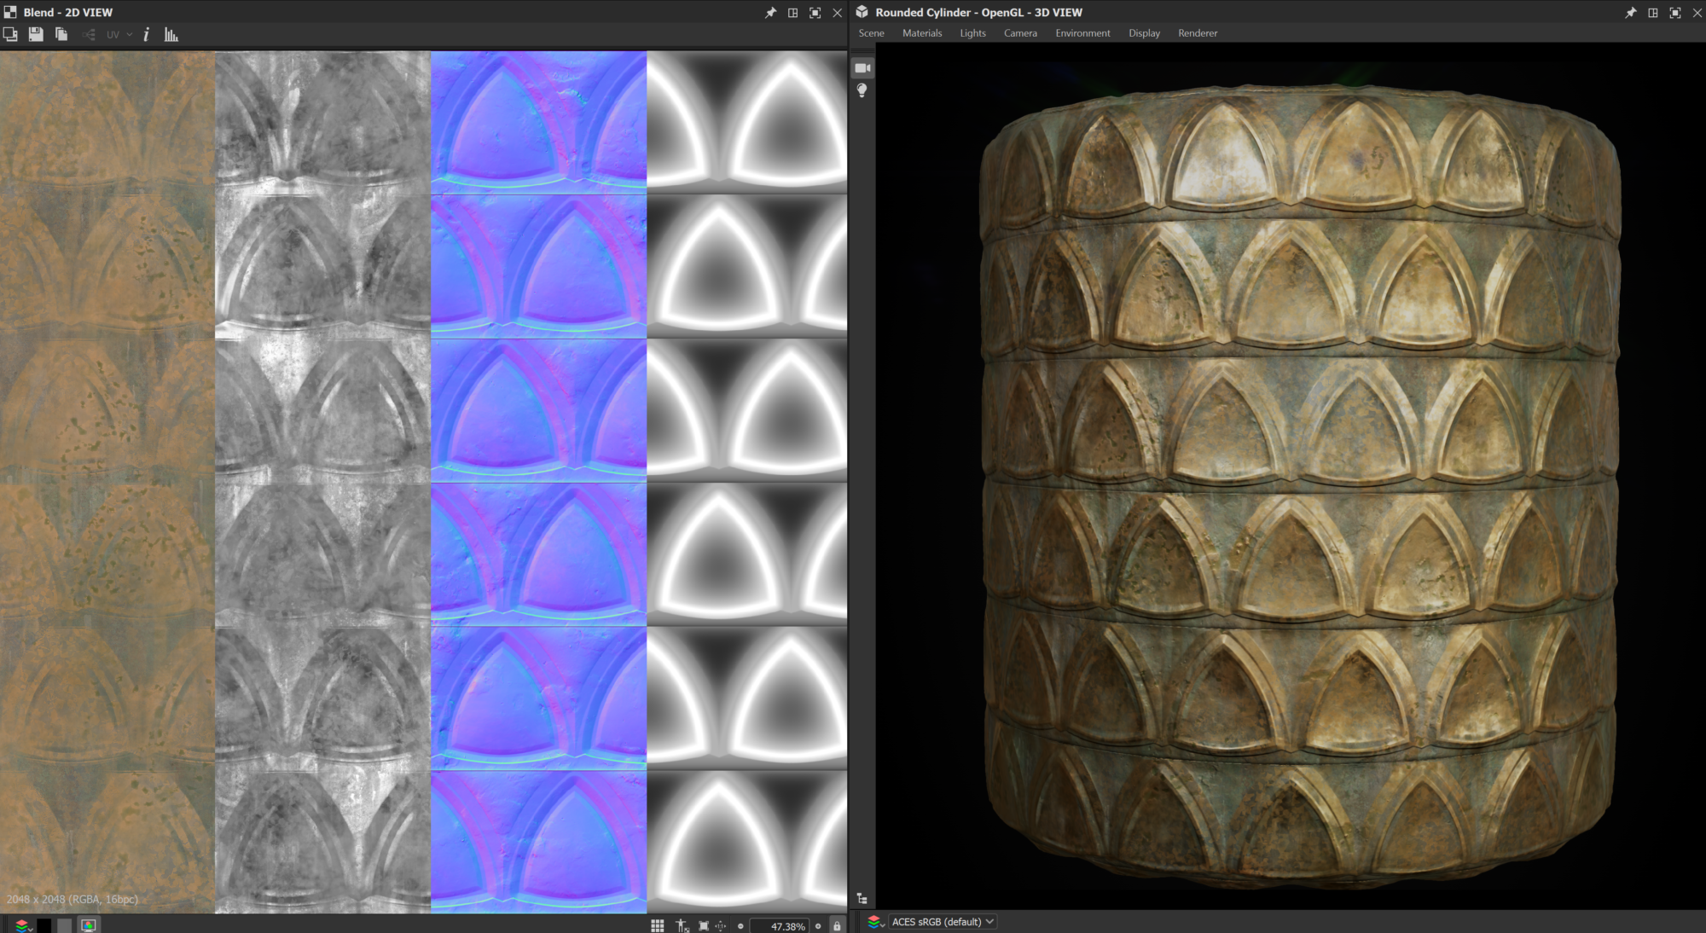Open the Lights menu
Screen dimensions: 1706x933
click(972, 33)
